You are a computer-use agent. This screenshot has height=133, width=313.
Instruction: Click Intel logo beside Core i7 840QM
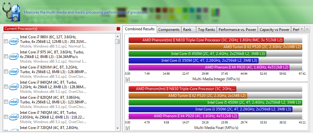tap(14, 87)
